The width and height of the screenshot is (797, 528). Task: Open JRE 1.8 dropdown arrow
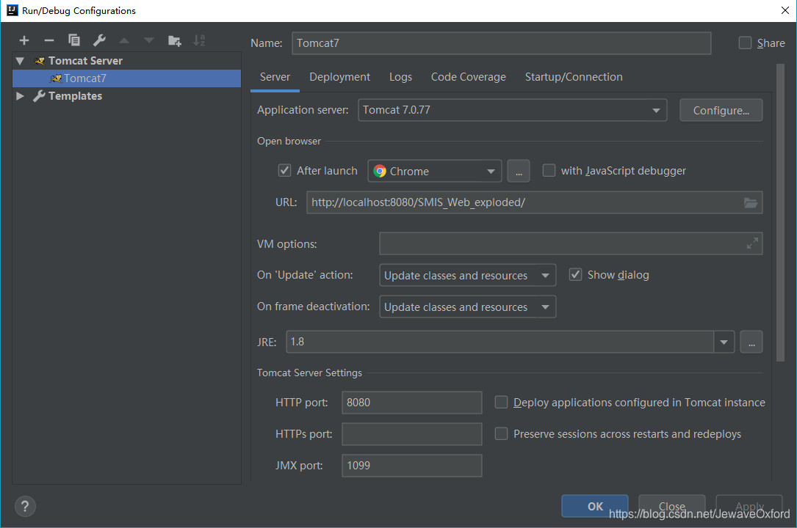724,342
